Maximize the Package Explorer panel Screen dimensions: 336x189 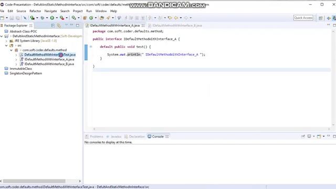pyautogui.click(x=78, y=25)
